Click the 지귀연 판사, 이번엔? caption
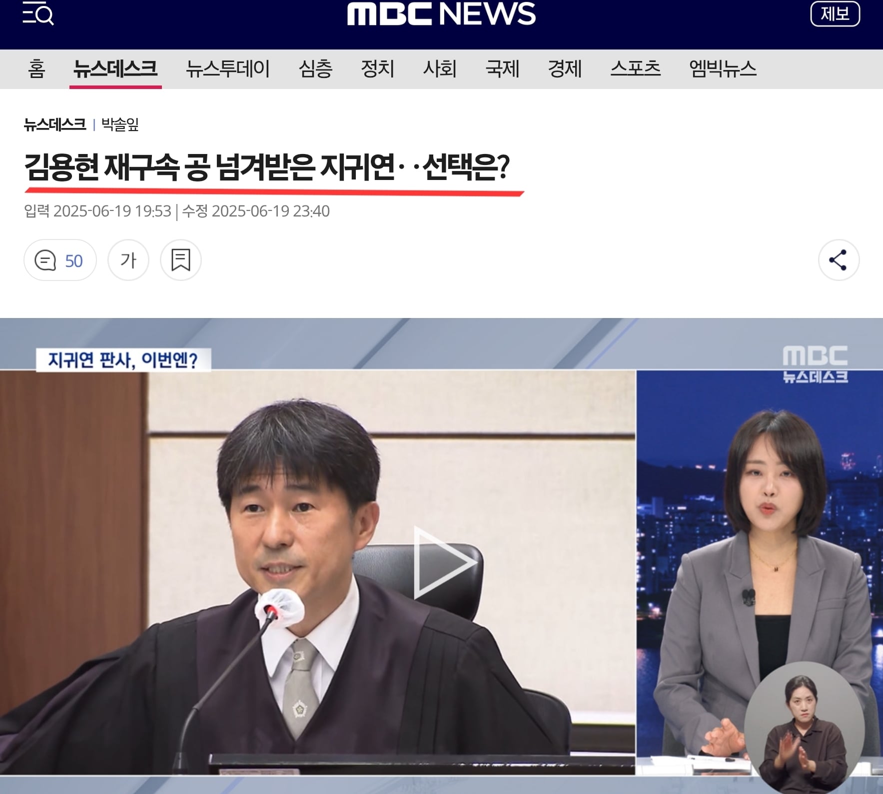Viewport: 883px width, 794px height. pos(123,359)
